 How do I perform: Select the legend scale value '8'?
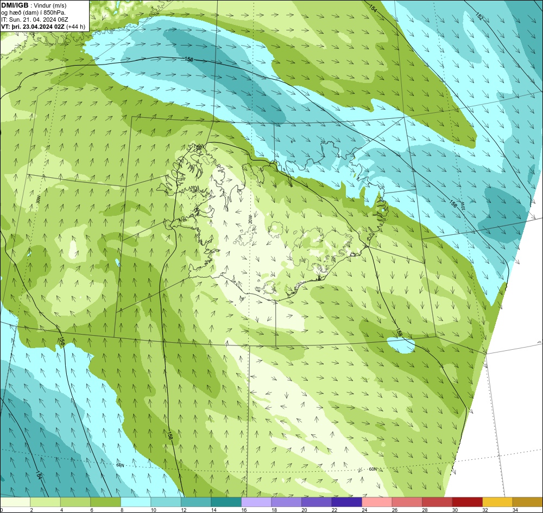point(122,510)
